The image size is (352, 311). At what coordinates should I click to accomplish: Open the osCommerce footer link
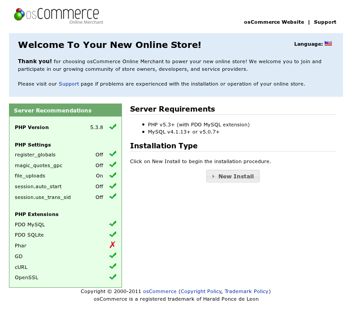click(x=160, y=291)
